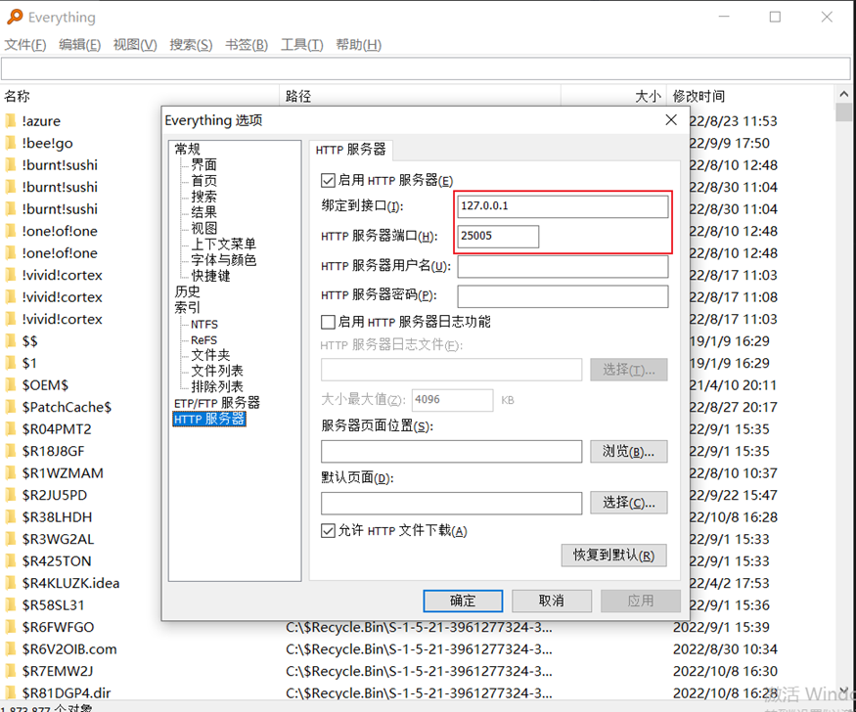The height and width of the screenshot is (712, 856).
Task: Open the 工具 menu
Action: 302,45
